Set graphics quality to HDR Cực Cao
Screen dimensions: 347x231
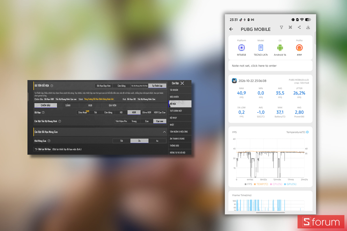(160, 112)
